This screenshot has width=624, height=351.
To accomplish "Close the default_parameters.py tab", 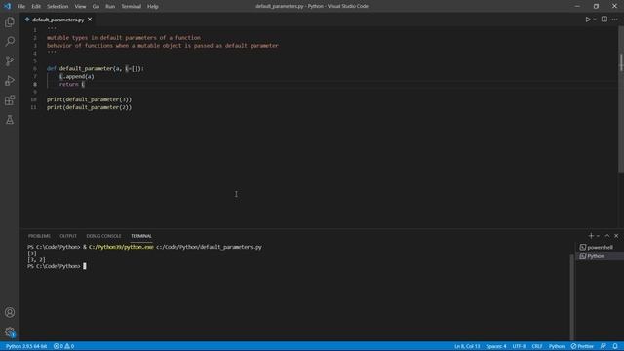I will point(90,19).
